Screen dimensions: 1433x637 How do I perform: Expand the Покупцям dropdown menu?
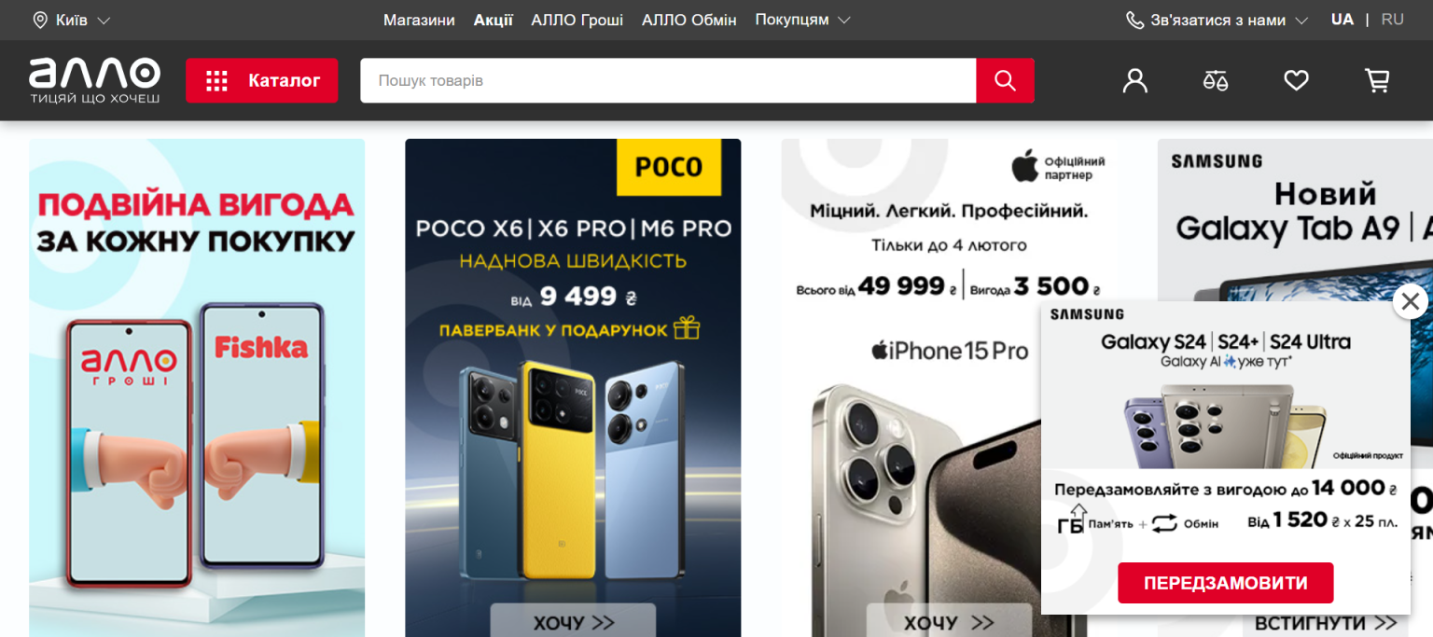[802, 20]
